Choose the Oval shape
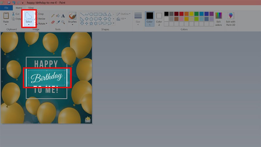261x147 pixels. (x=91, y=14)
